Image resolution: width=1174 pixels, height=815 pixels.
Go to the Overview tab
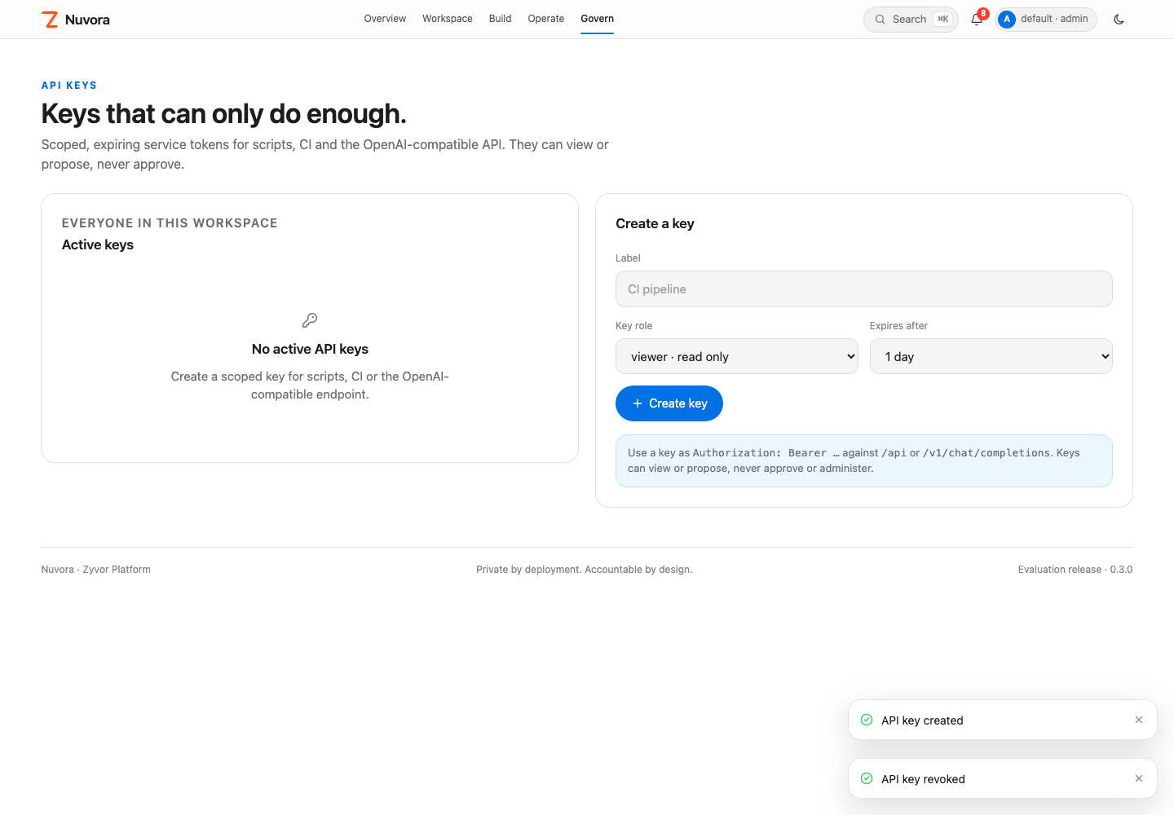[385, 19]
